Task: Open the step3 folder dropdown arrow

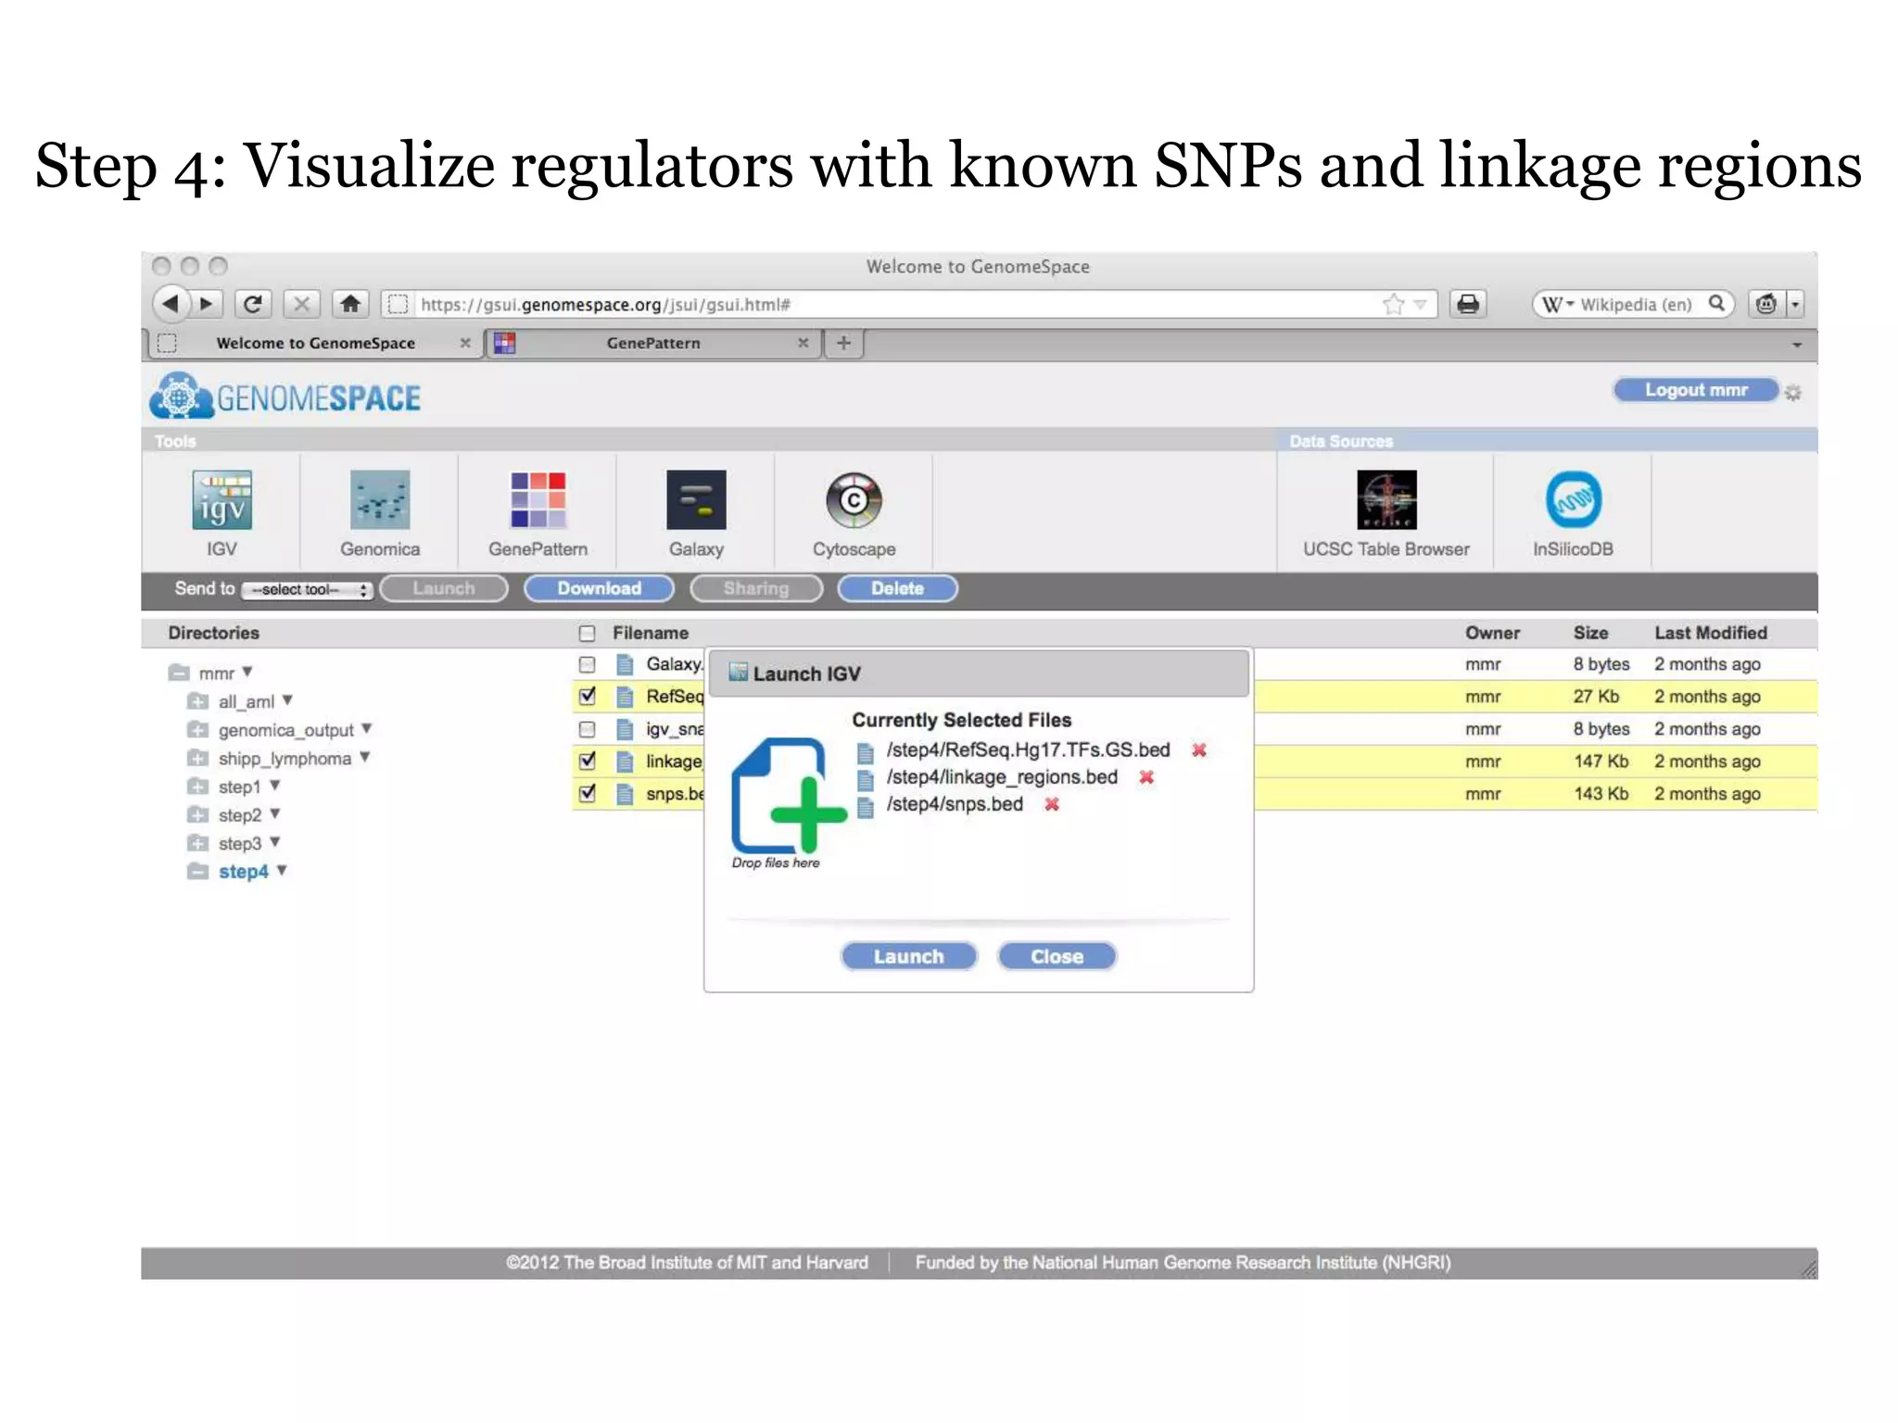Action: point(275,841)
